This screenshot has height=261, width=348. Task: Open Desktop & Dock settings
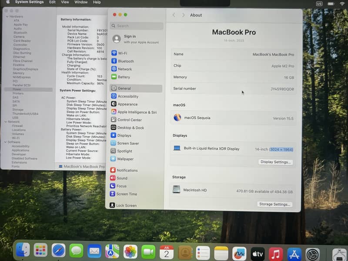tap(127, 127)
